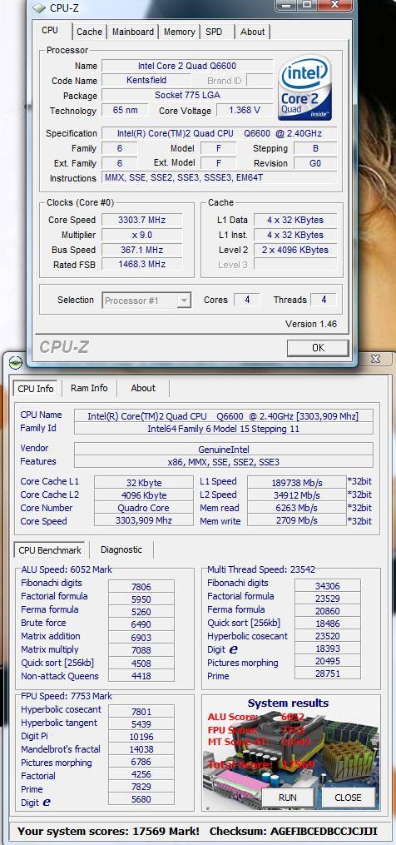Start the benchmark with RUN button
Screen dimensions: 396x845
(x=288, y=798)
